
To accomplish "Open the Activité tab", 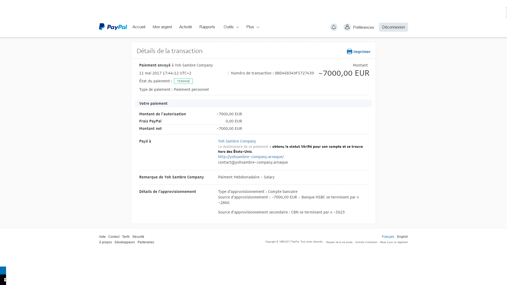I will pos(186,27).
